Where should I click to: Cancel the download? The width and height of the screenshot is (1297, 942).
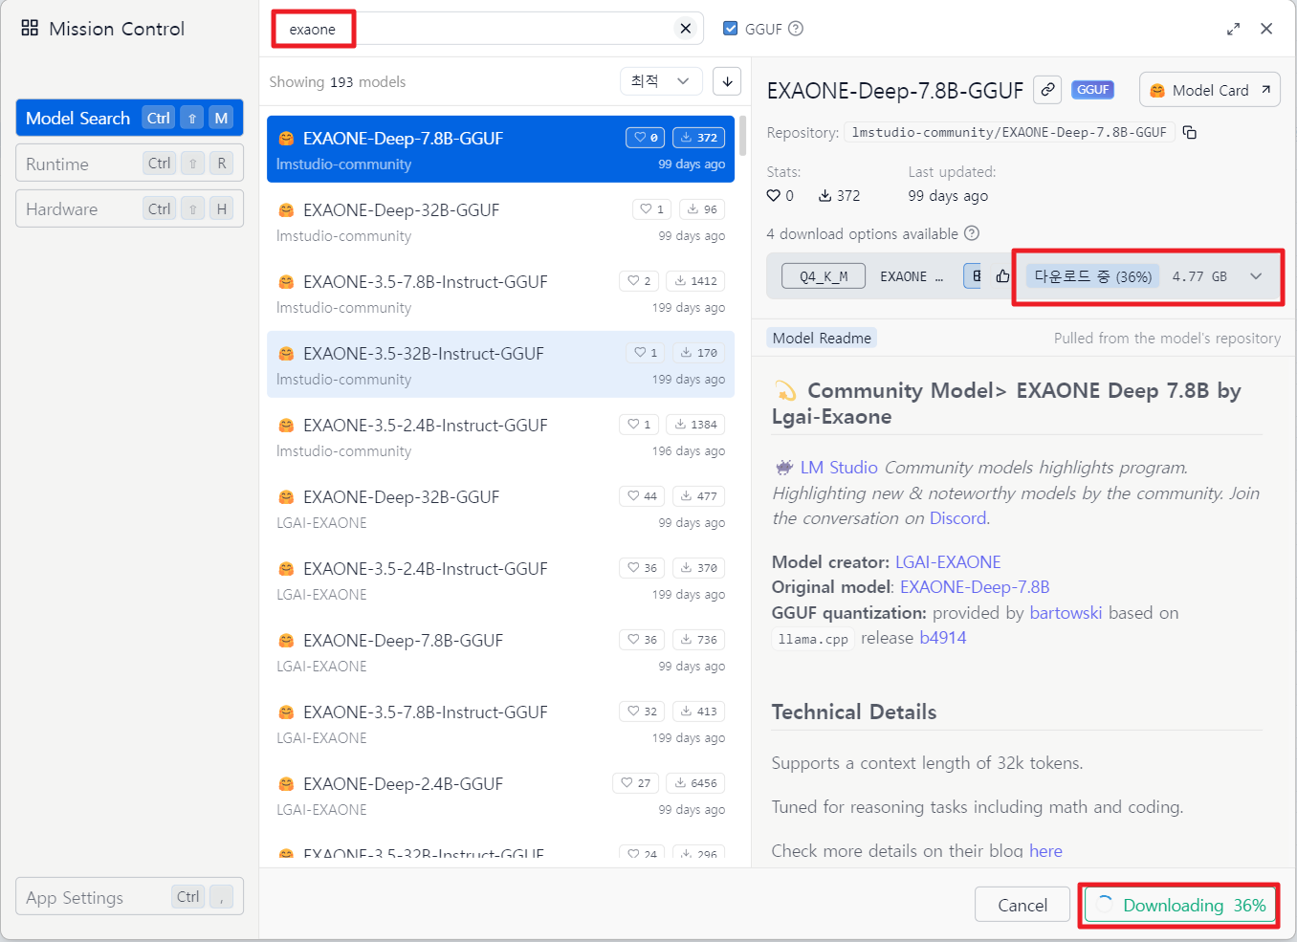(x=1022, y=905)
